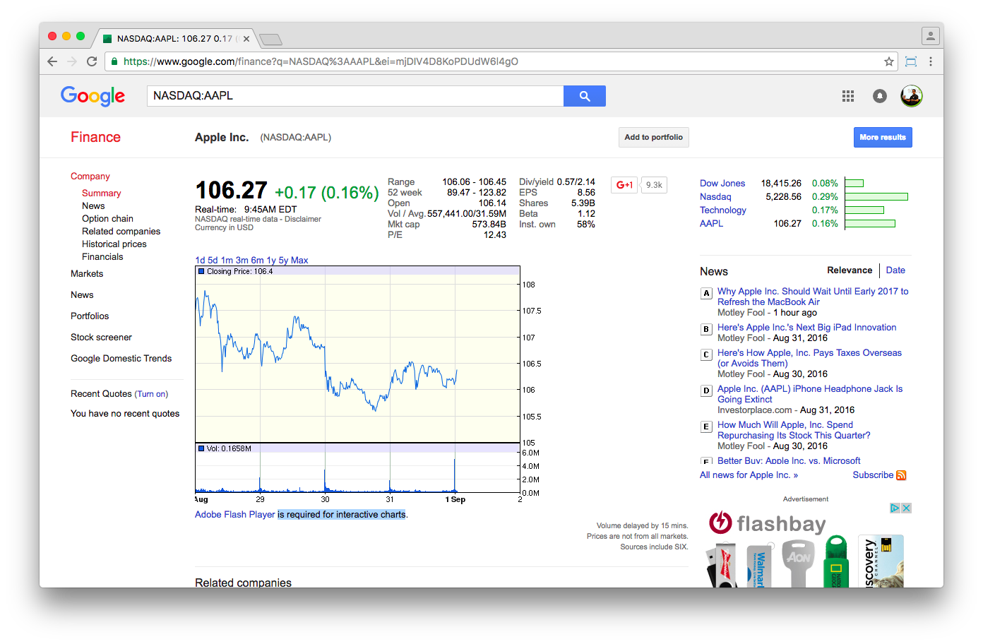The height and width of the screenshot is (644, 983).
Task: Set chart range to 5d
Action: [213, 261]
